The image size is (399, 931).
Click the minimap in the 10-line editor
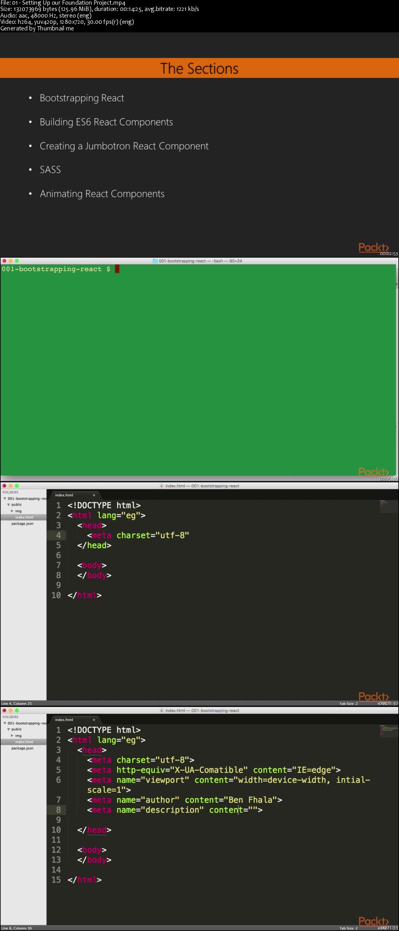click(x=388, y=506)
